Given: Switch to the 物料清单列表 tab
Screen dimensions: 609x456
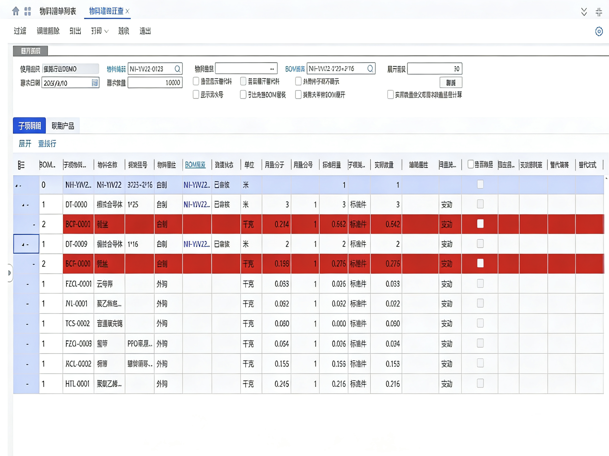Looking at the screenshot, I should click(x=58, y=11).
